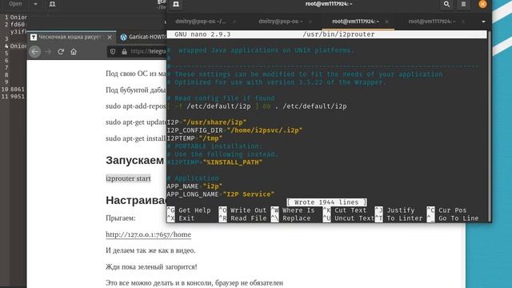Close the Чесночная кошка browser tab
This screenshot has width=512, height=288.
[x=110, y=38]
